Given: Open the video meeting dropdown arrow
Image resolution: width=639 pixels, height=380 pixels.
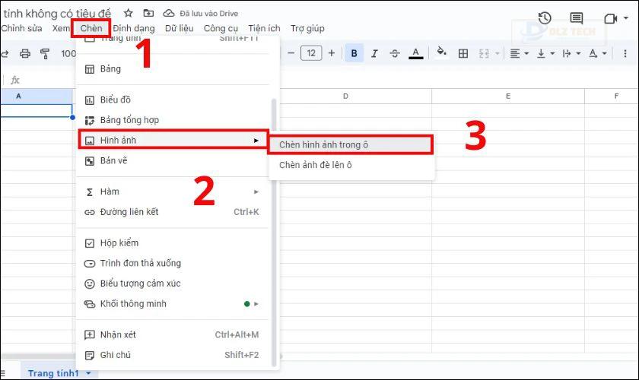Looking at the screenshot, I should tap(626, 18).
